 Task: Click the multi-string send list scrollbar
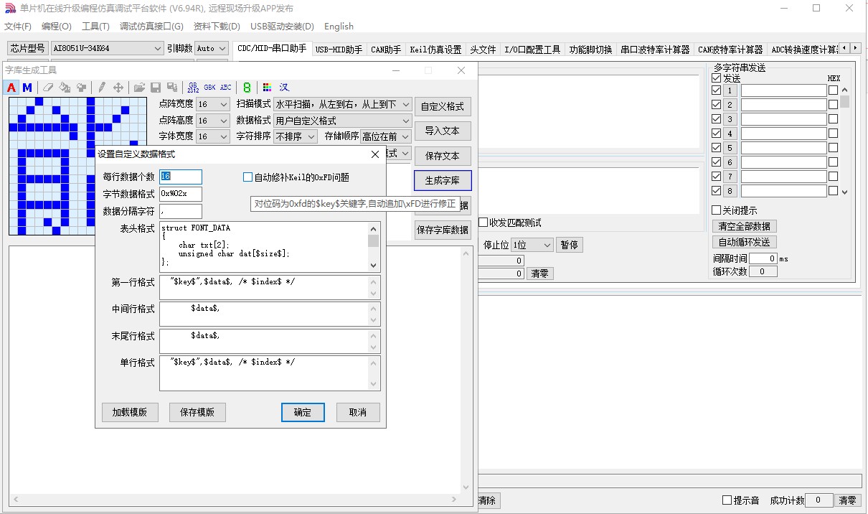click(844, 141)
